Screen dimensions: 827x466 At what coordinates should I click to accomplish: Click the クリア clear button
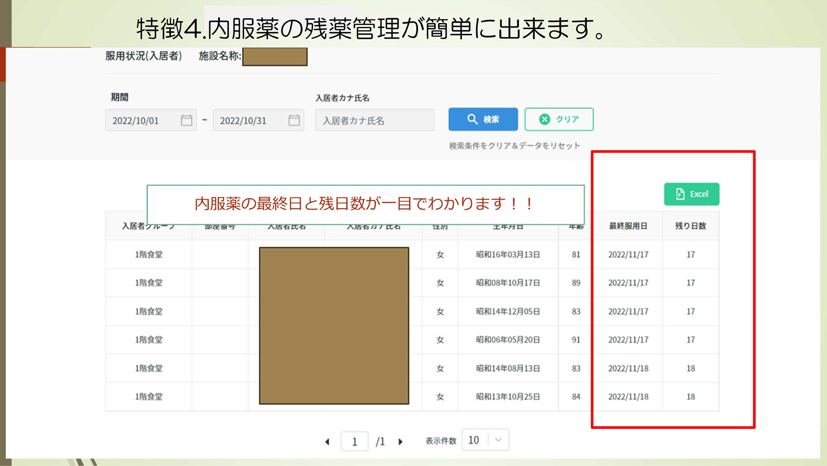559,119
